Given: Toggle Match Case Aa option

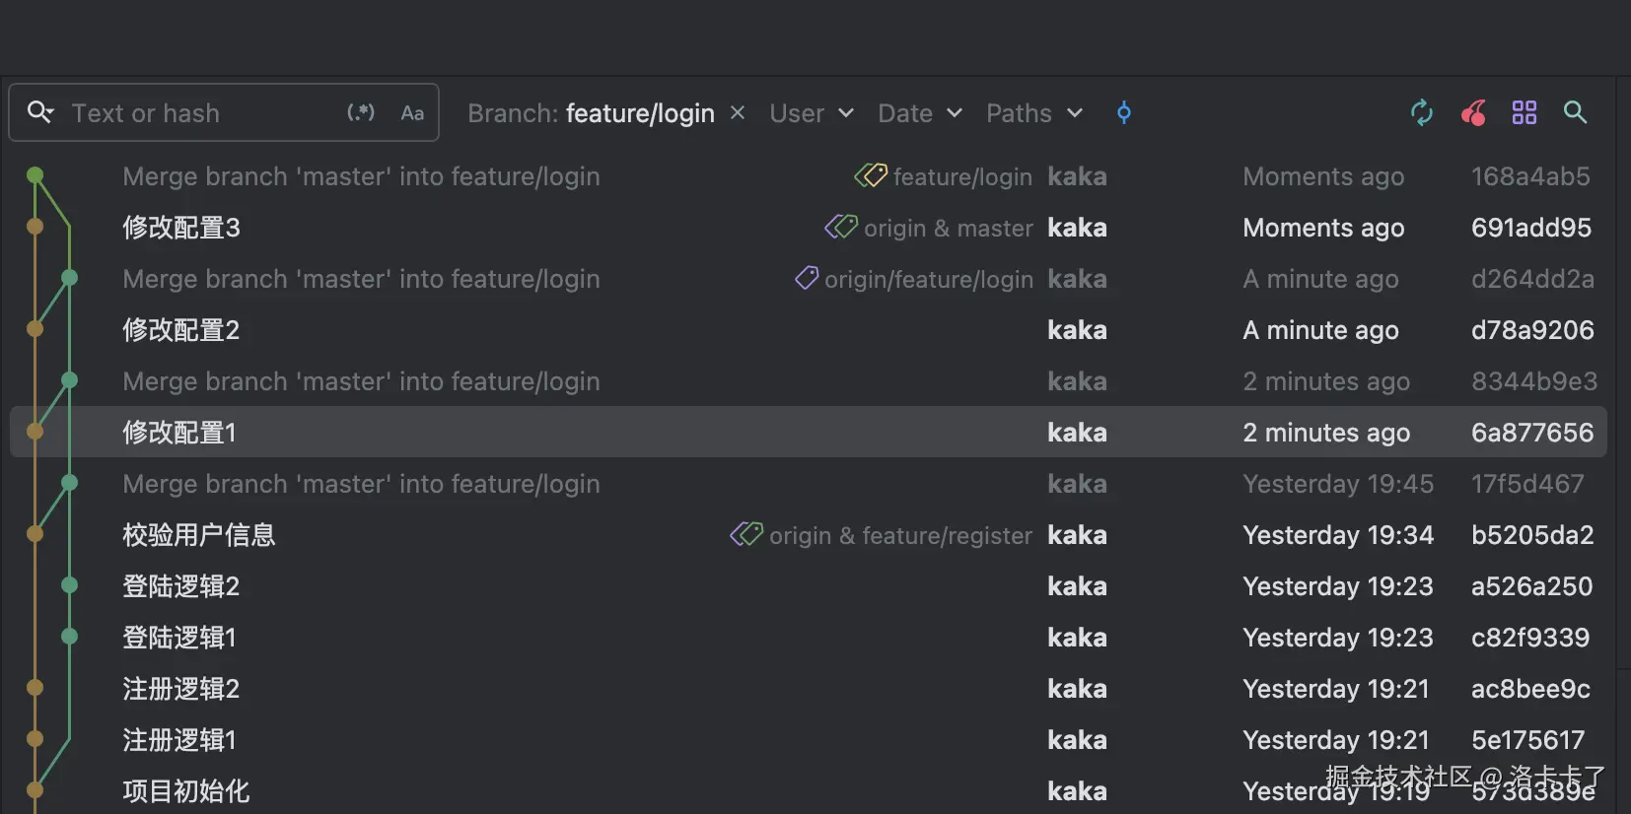Looking at the screenshot, I should pyautogui.click(x=412, y=113).
